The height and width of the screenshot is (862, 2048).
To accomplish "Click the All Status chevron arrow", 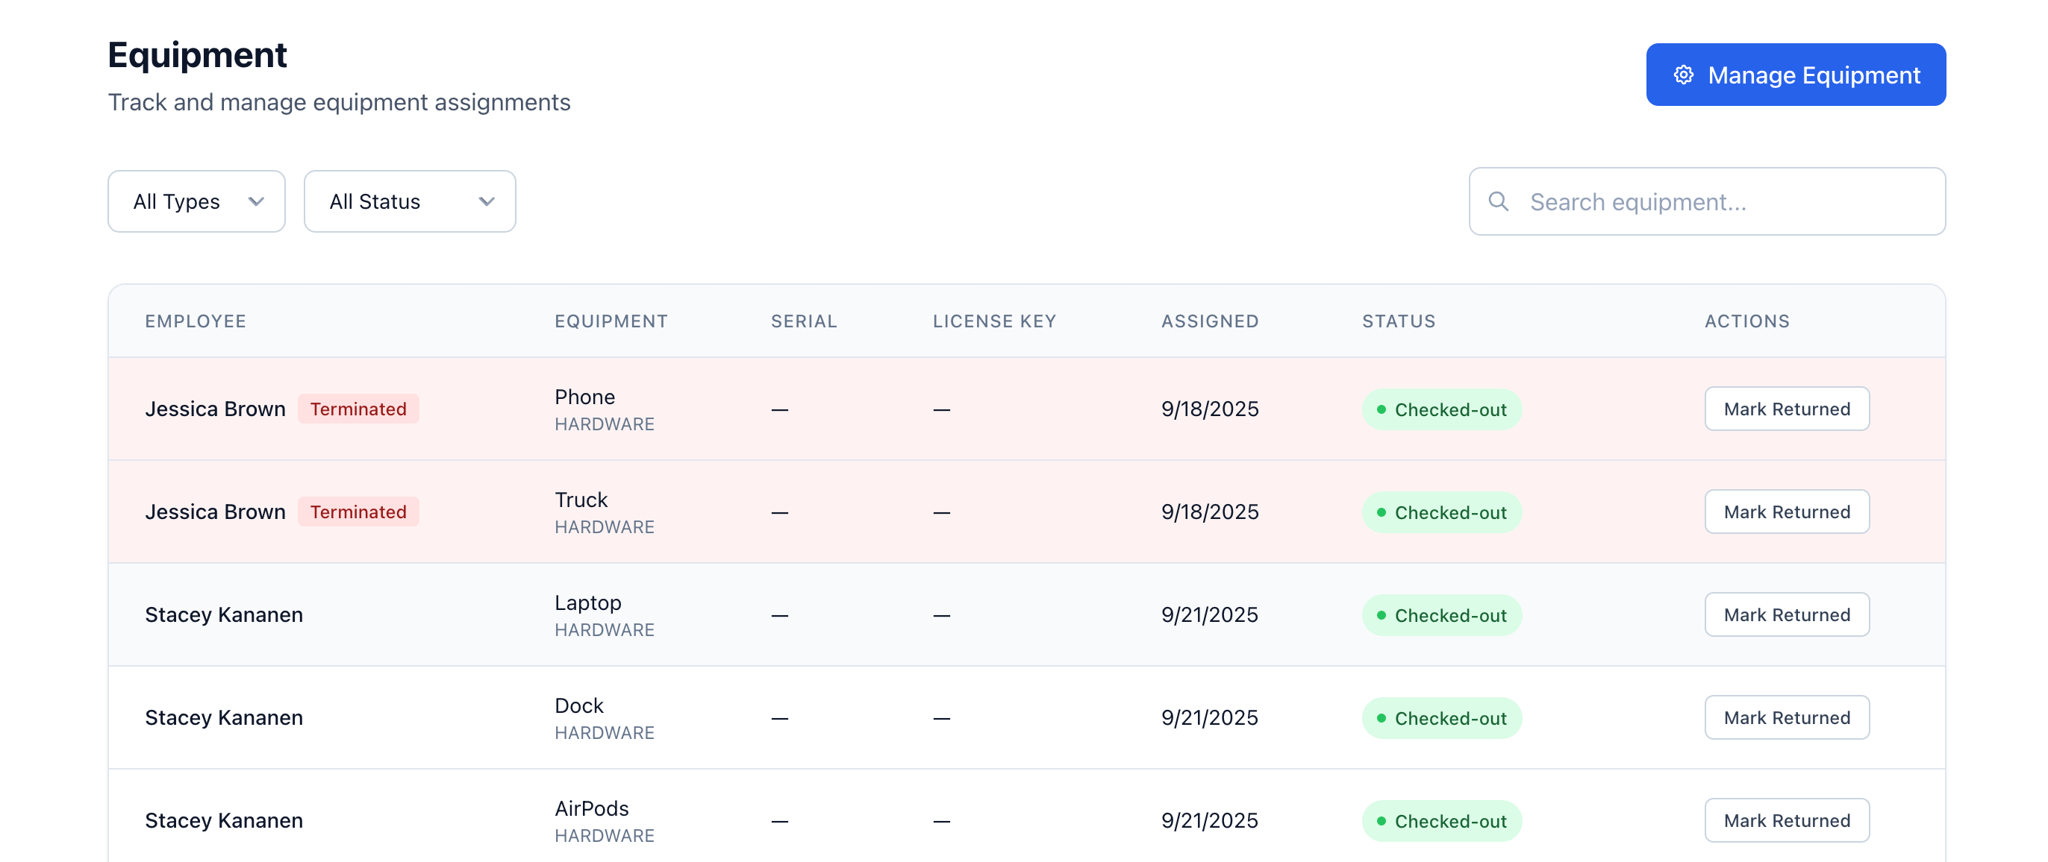I will pyautogui.click(x=487, y=201).
